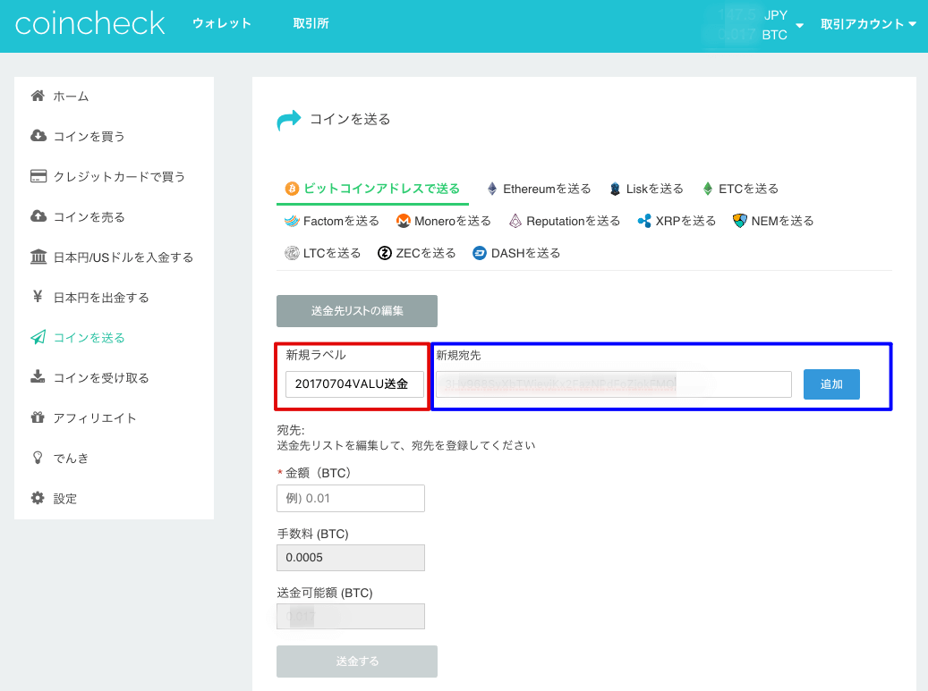Image resolution: width=928 pixels, height=691 pixels.
Task: Expand the JPY/BTC balance dropdown arrow
Action: pyautogui.click(x=799, y=25)
